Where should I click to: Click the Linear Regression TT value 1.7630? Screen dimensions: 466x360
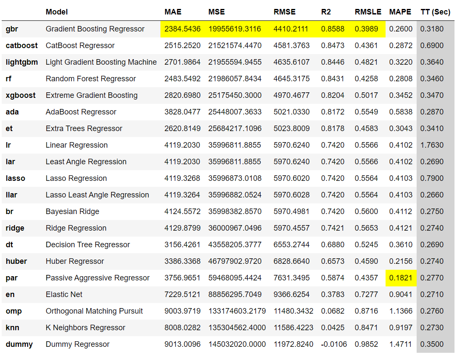[432, 145]
